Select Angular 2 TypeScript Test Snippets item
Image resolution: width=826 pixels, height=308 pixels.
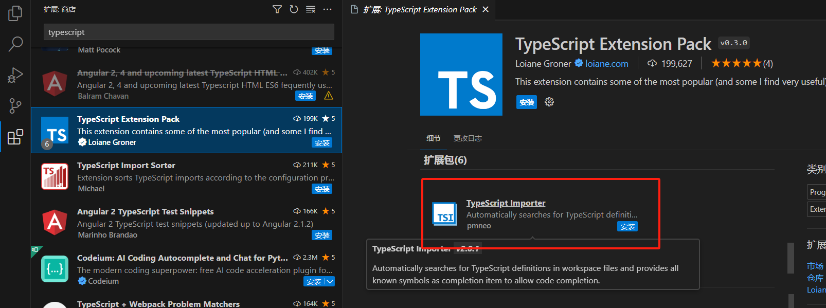[186, 223]
